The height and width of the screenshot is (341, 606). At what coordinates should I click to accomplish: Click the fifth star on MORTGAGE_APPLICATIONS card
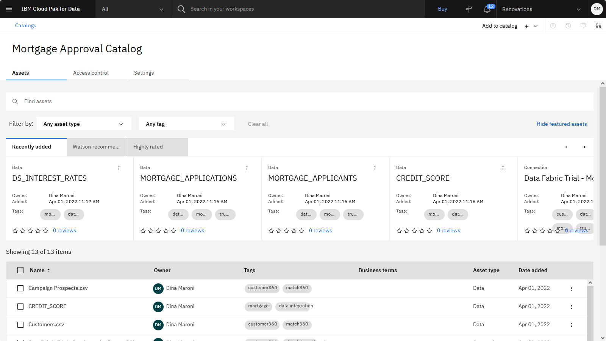click(x=173, y=231)
